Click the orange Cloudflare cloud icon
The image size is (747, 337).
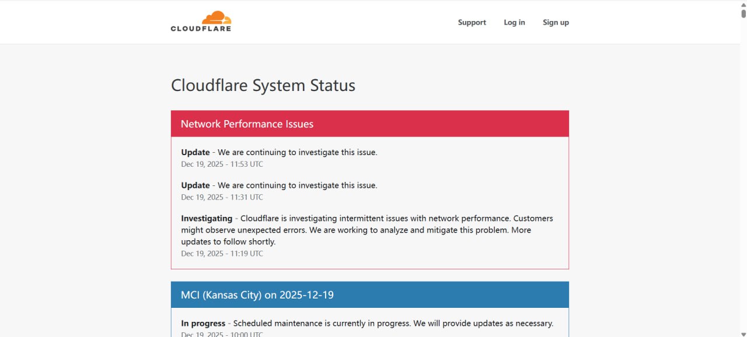click(x=217, y=17)
